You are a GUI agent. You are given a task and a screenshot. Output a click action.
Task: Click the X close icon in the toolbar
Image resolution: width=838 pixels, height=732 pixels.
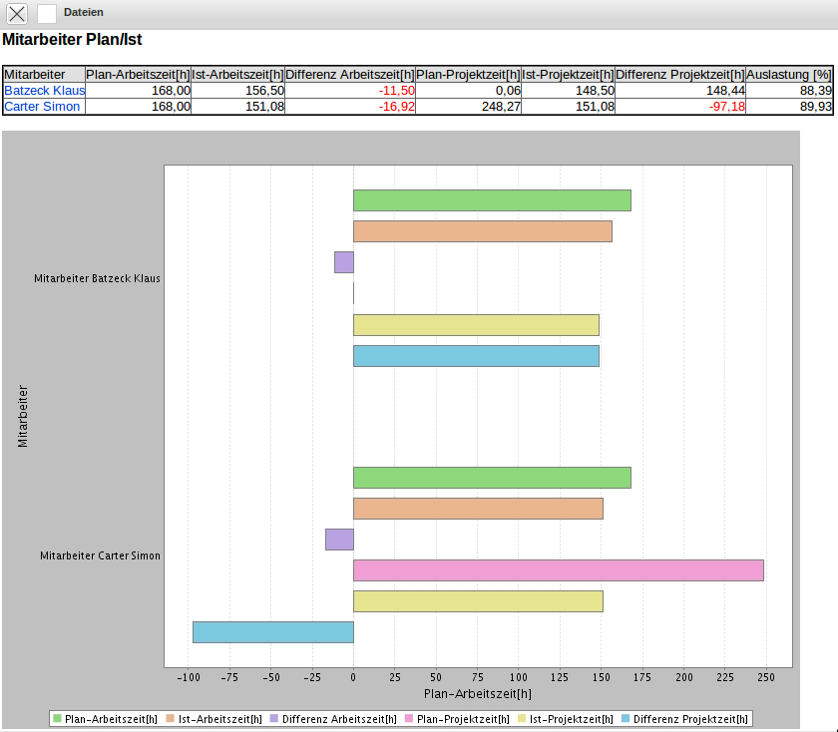18,13
